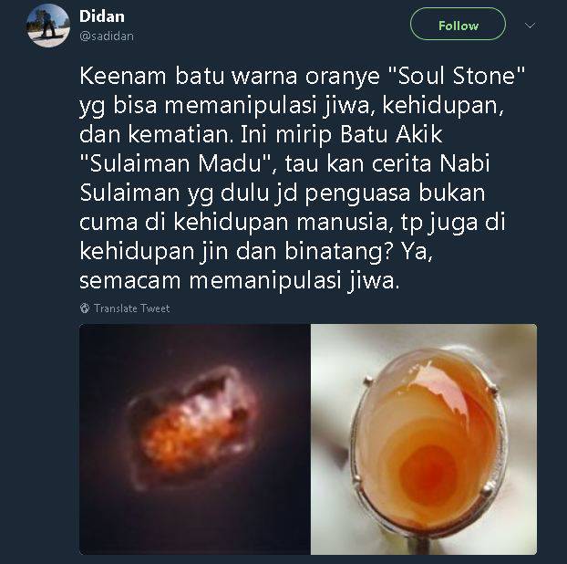Open the @sadidan handle link
The height and width of the screenshot is (564, 567).
point(107,36)
